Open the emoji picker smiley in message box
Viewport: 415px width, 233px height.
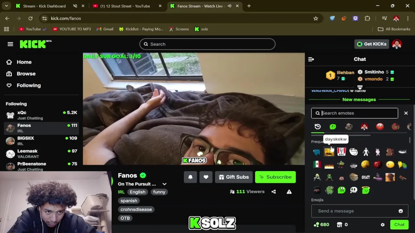point(401,211)
